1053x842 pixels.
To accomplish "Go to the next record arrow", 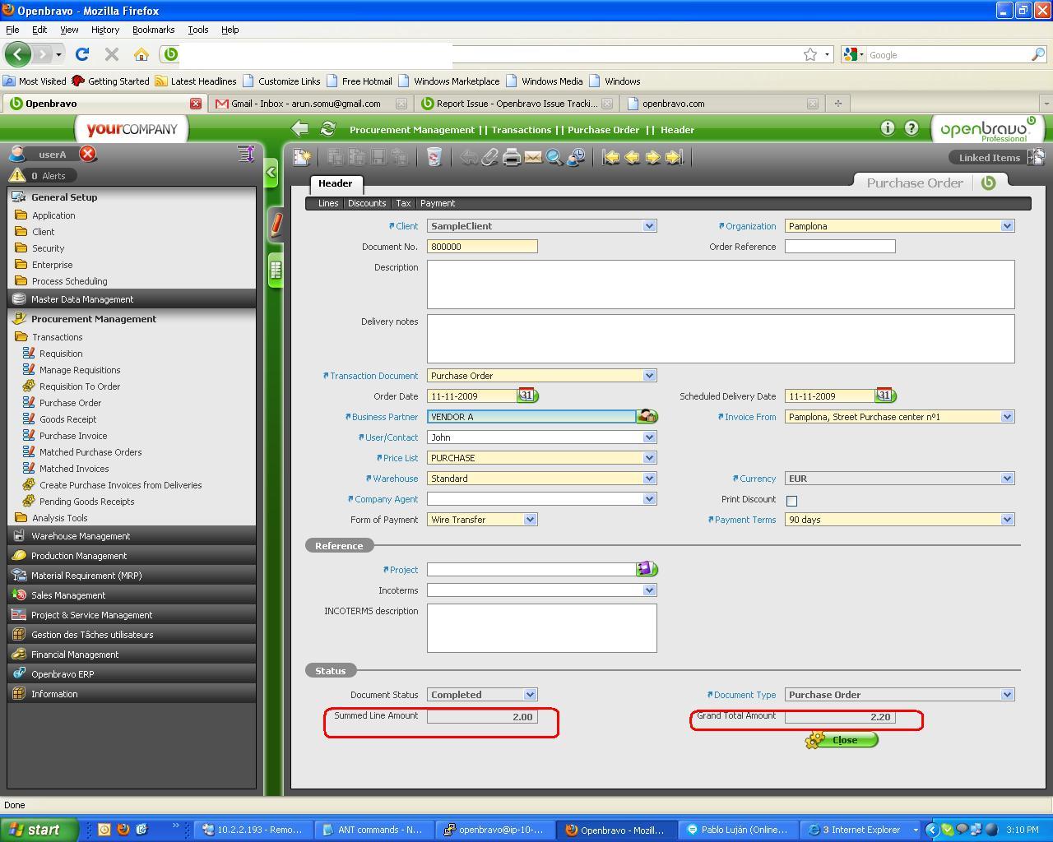I will click(653, 157).
